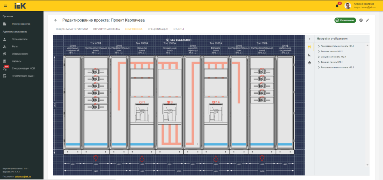This screenshot has width=383, height=180.
Task: Click the pencil edit icon at the top right
Action: pyautogui.click(x=367, y=20)
